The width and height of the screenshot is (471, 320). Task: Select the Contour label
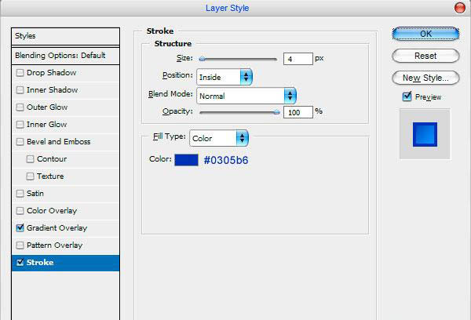pyautogui.click(x=52, y=158)
